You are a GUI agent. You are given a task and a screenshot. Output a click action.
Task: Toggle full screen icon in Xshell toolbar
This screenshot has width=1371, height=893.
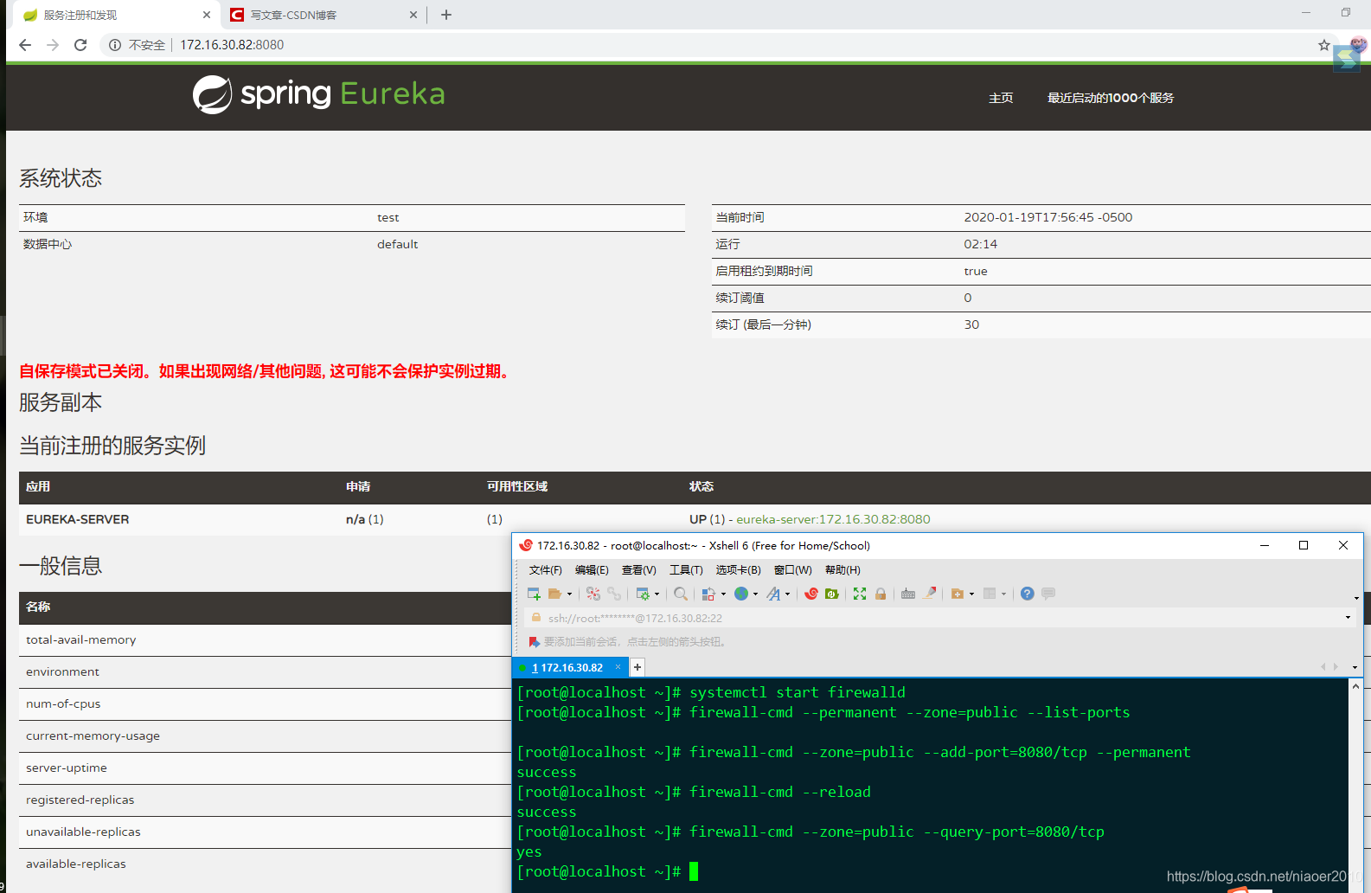click(x=860, y=594)
